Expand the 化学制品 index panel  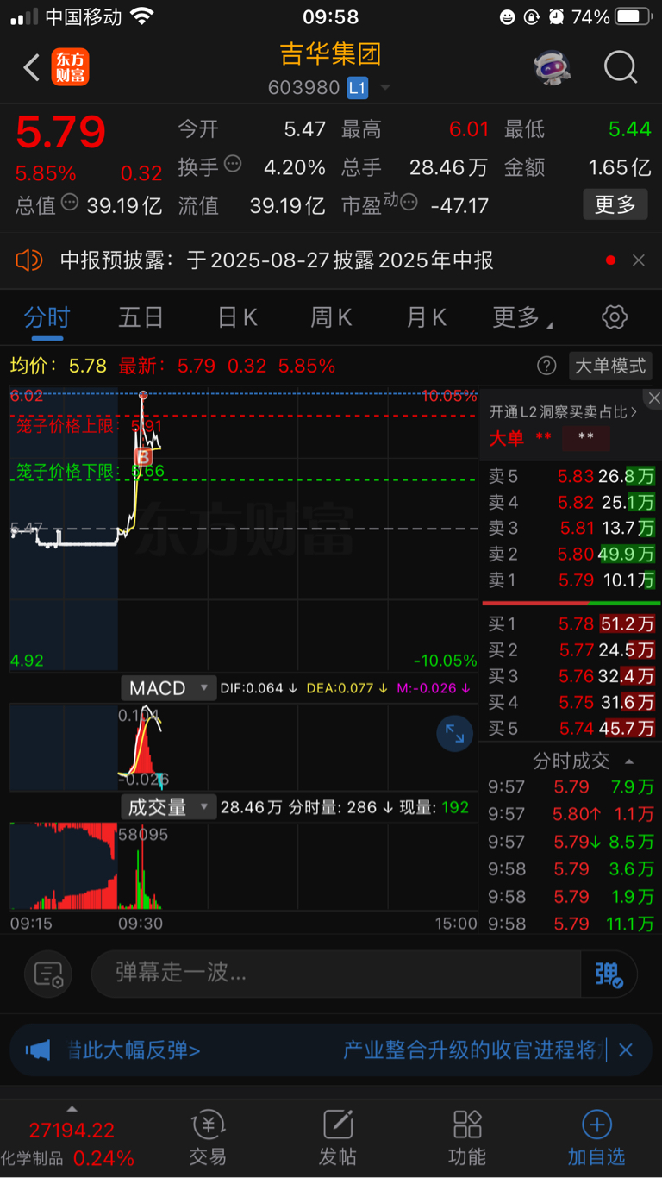coord(71,1109)
